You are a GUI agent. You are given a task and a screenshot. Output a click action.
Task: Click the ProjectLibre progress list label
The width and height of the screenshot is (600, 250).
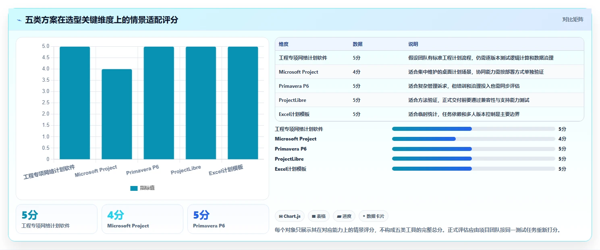[289, 159]
